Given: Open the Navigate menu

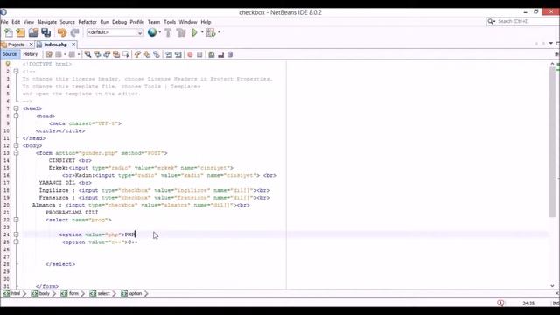Looking at the screenshot, I should pos(46,22).
